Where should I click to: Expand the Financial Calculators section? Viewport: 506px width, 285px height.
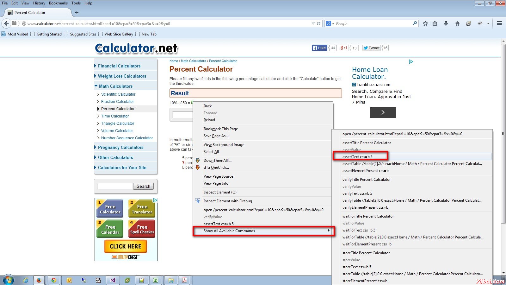[x=119, y=66]
